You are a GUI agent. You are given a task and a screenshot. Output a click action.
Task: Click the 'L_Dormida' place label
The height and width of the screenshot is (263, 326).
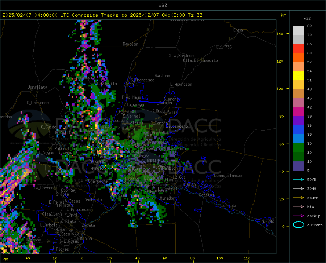226,205
